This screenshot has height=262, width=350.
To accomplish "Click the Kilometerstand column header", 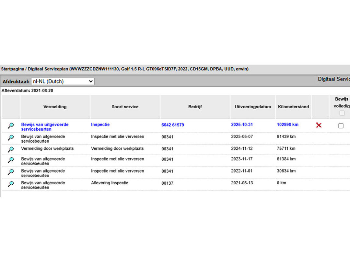I will tap(293, 107).
